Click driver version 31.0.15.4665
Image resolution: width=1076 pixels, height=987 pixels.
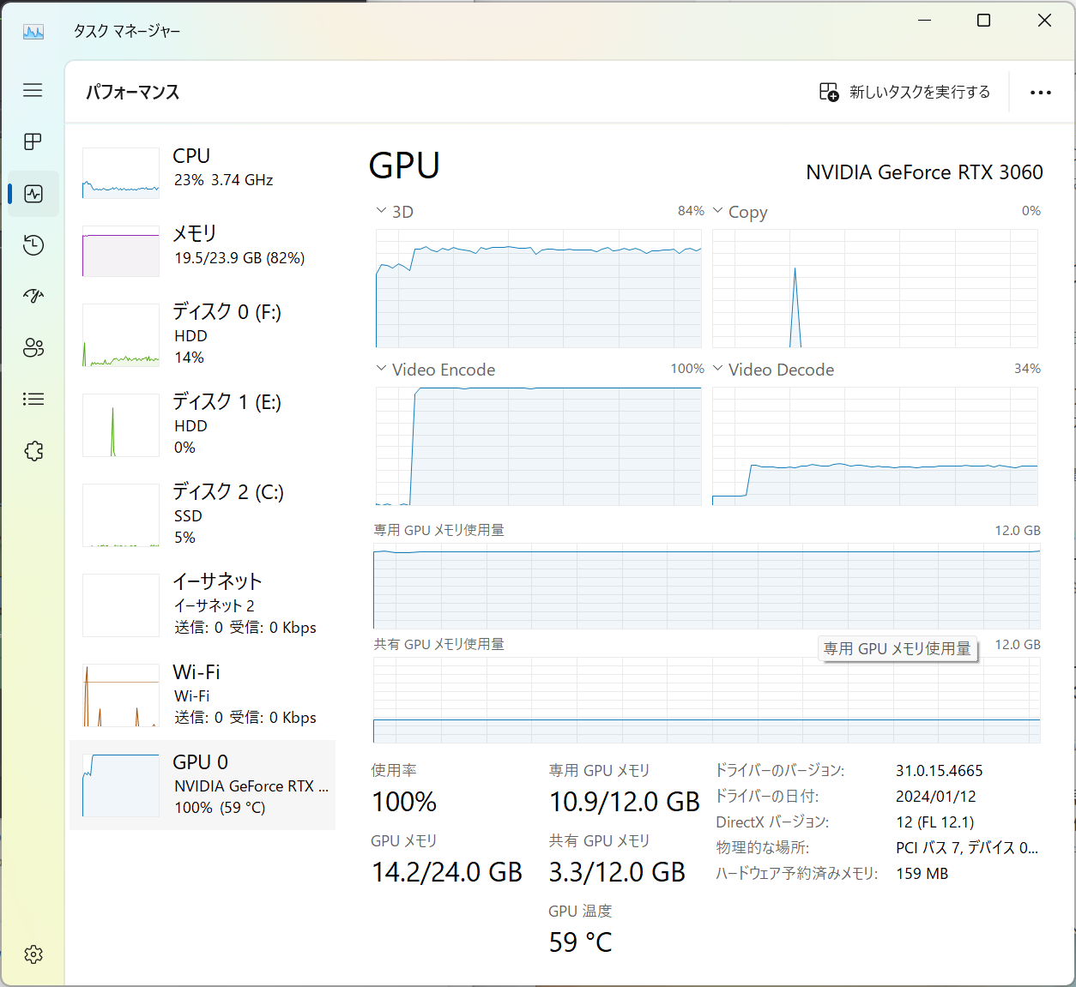940,771
